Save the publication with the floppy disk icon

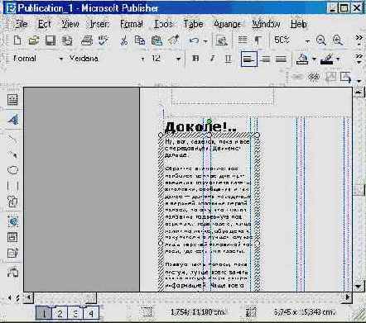(x=51, y=40)
